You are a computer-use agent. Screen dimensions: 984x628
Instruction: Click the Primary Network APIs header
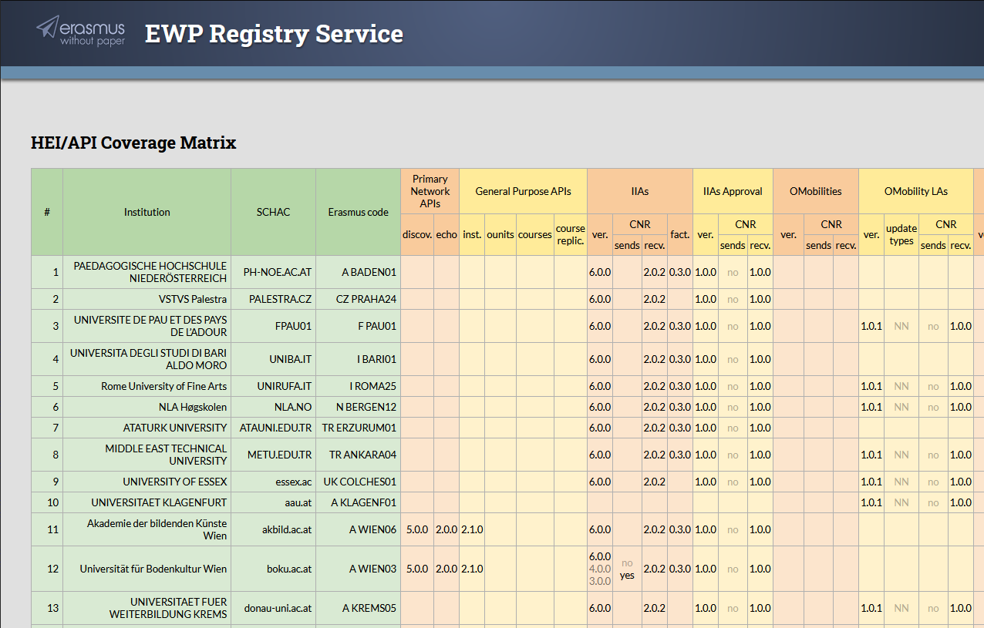click(430, 191)
